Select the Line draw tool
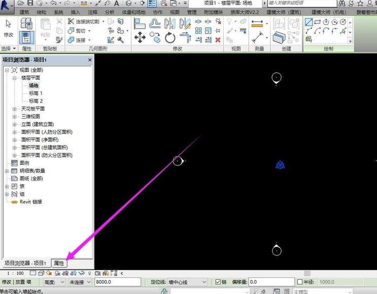The width and height of the screenshot is (377, 294). (309, 22)
